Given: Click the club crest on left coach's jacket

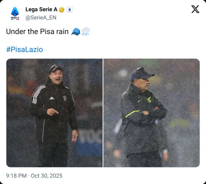Looking at the screenshot, I should [64, 98].
